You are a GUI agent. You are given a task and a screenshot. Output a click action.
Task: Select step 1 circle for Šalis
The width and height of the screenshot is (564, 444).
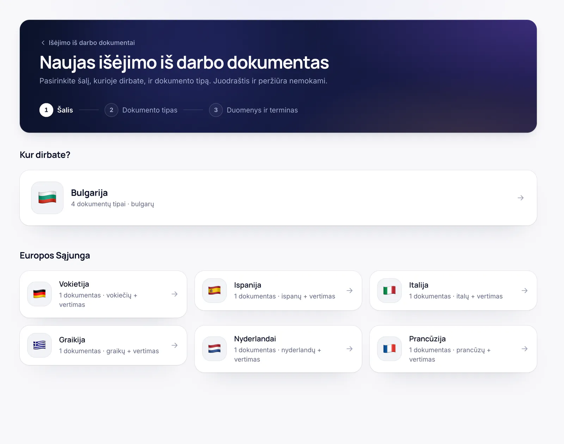[46, 110]
